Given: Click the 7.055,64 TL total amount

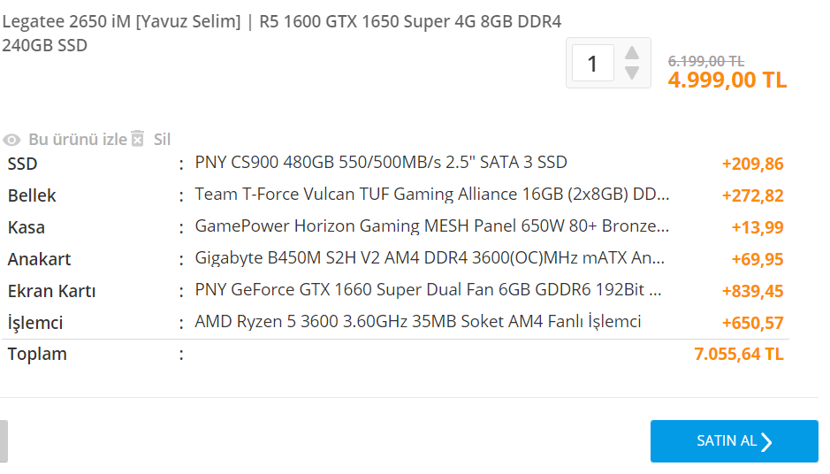Looking at the screenshot, I should (739, 355).
